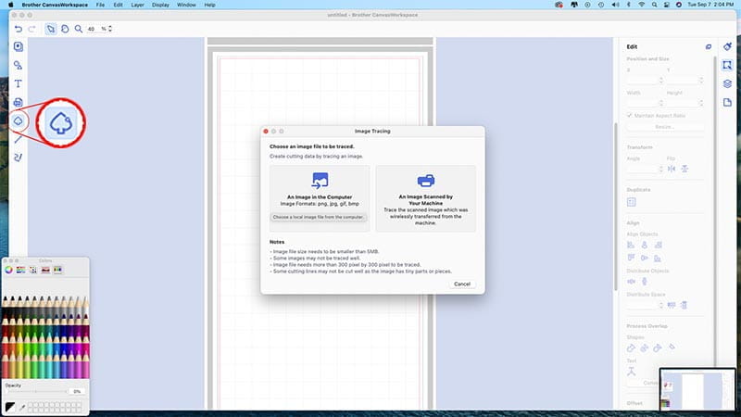
Task: Click the Width input field
Action: pyautogui.click(x=642, y=103)
